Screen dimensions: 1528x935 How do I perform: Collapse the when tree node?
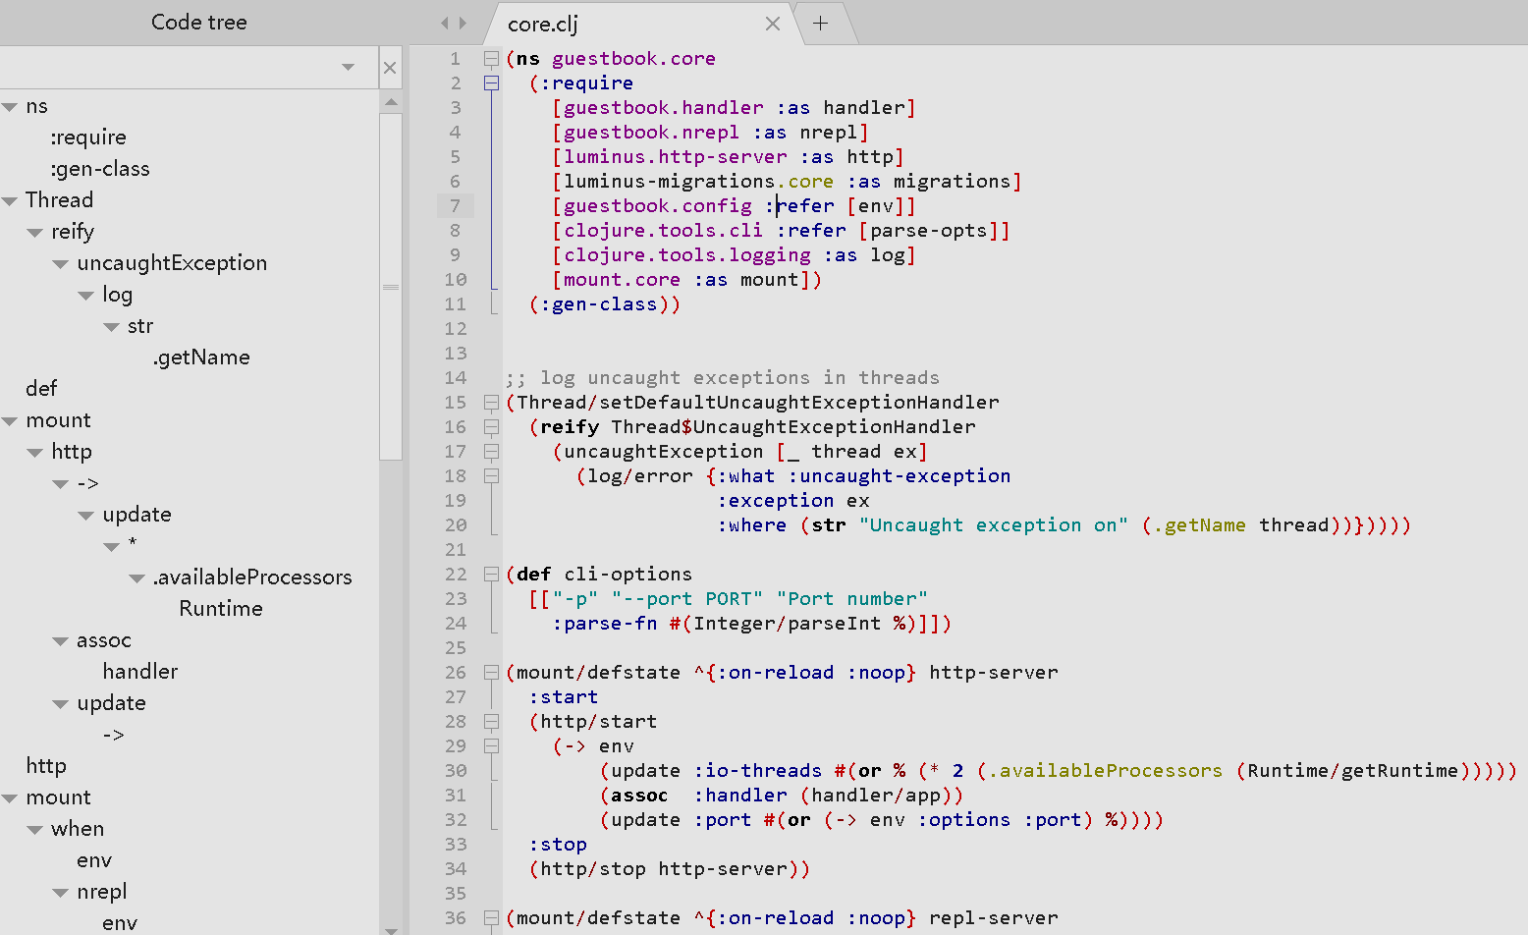(x=35, y=830)
